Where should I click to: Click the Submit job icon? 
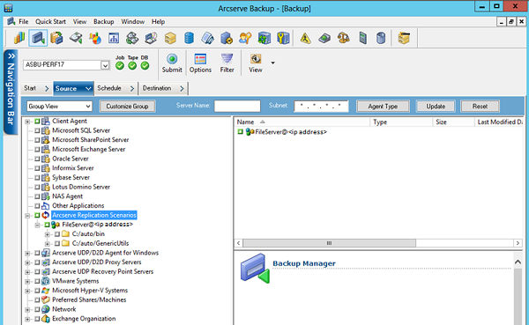(x=172, y=63)
